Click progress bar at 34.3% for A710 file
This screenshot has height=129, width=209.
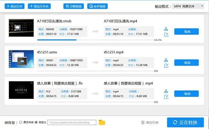tap(95, 40)
